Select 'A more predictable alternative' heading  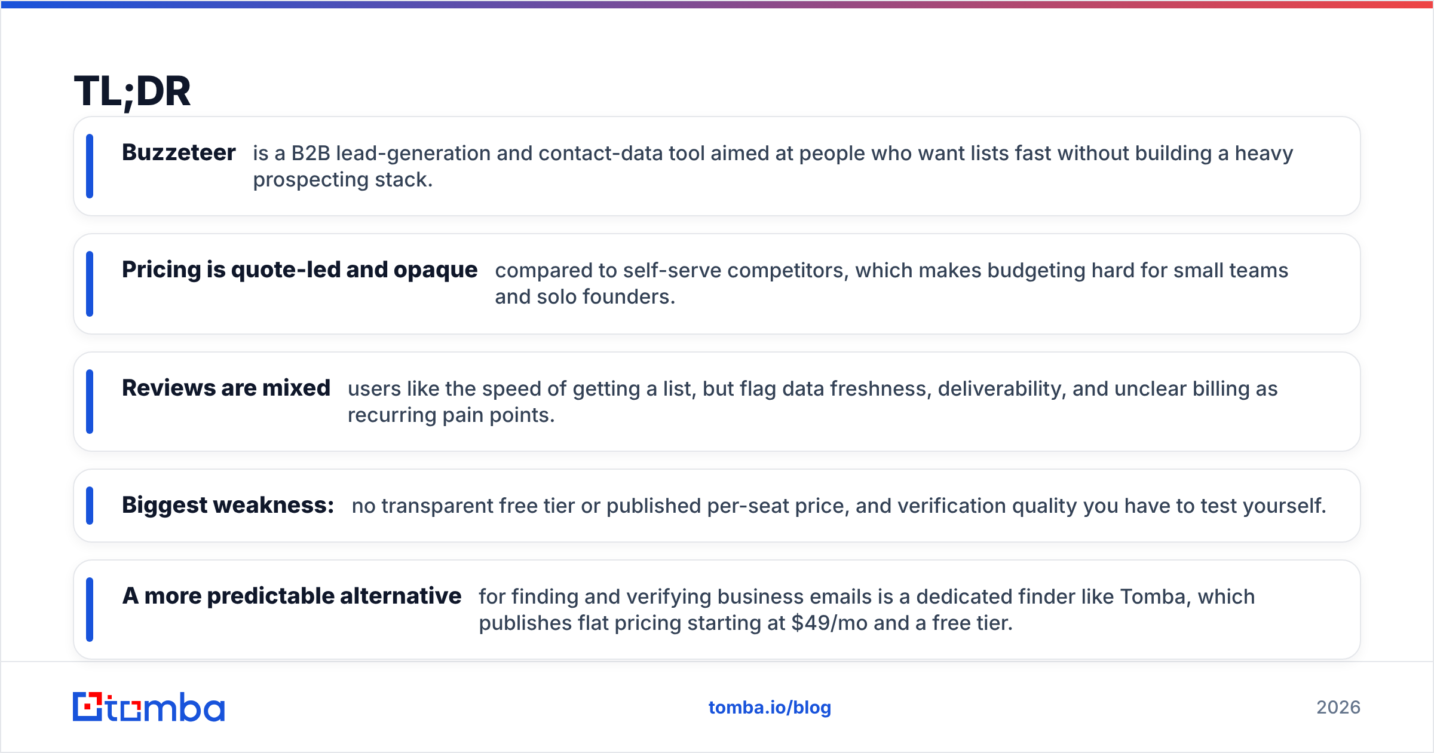click(292, 596)
